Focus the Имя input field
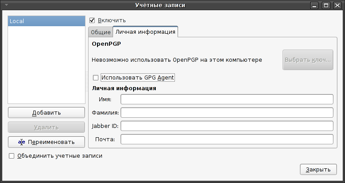 [227, 99]
